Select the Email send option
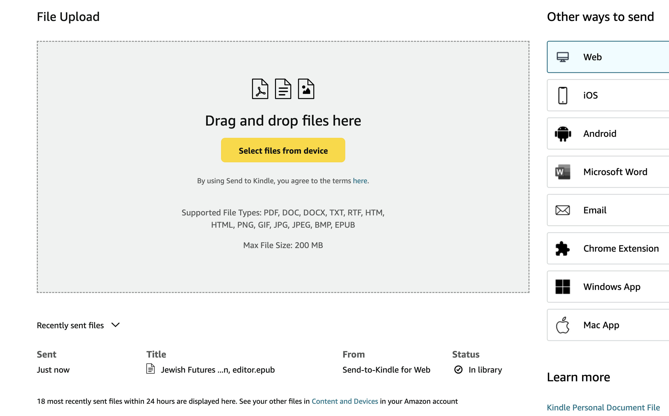669x416 pixels. coord(608,210)
